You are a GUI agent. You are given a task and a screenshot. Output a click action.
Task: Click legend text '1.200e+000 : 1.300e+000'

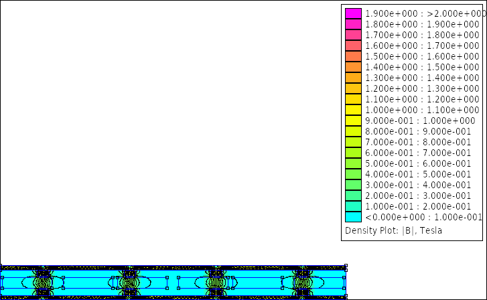coord(422,88)
